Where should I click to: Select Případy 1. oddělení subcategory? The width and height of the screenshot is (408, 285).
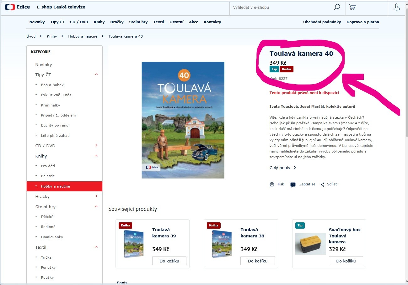58,115
